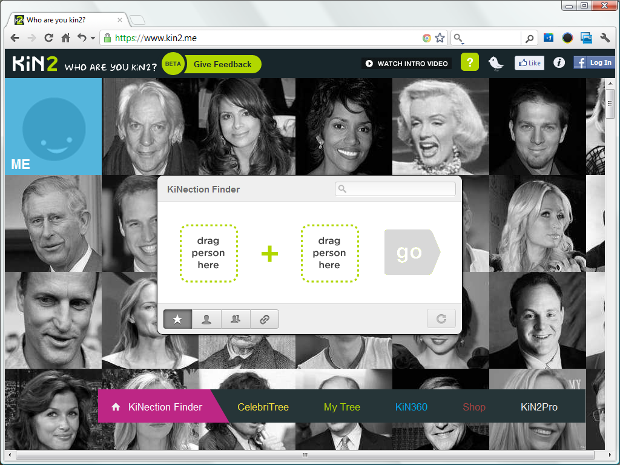Click the Give Feedback button
The width and height of the screenshot is (620, 465).
(x=222, y=64)
